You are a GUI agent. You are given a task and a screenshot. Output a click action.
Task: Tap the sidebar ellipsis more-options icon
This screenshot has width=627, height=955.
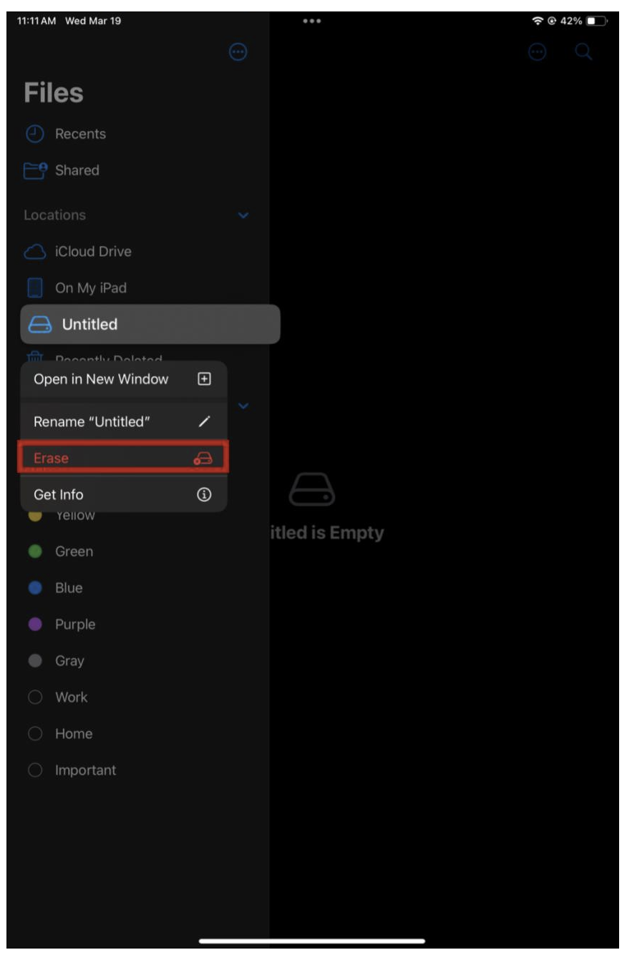pos(238,52)
